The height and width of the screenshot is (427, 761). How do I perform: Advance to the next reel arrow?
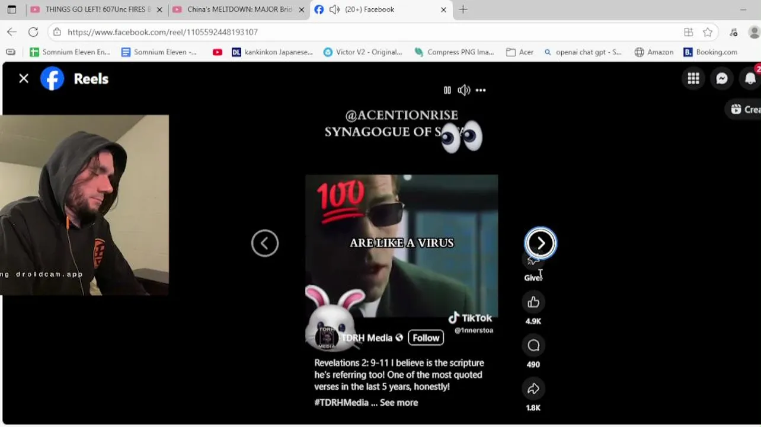coord(541,243)
